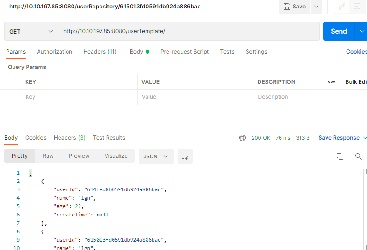Open the request Settings tab
This screenshot has width=367, height=250.
click(x=256, y=52)
